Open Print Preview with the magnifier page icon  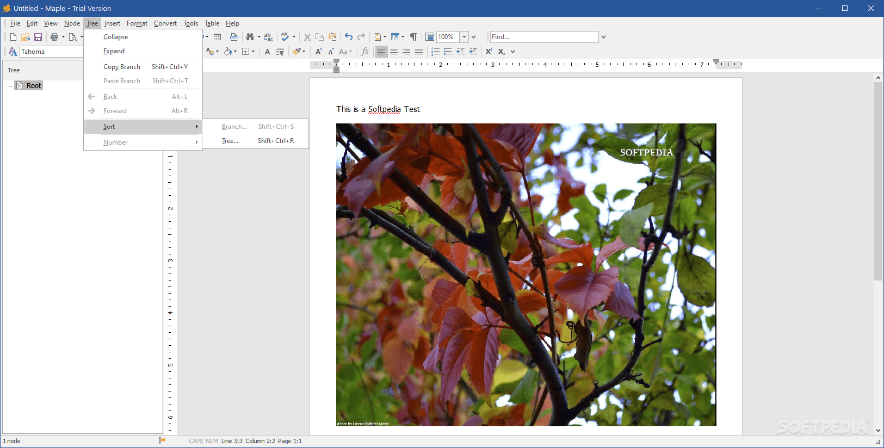73,37
